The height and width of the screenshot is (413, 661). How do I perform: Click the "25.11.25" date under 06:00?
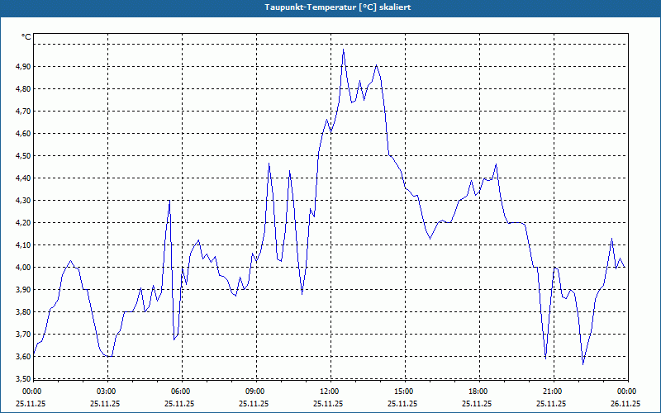[x=180, y=403]
